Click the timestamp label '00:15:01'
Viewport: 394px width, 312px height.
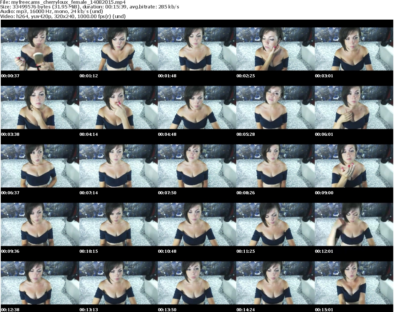tap(324, 310)
